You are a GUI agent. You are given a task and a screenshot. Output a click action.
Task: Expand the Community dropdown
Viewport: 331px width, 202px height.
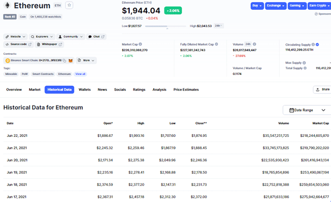(x=71, y=37)
